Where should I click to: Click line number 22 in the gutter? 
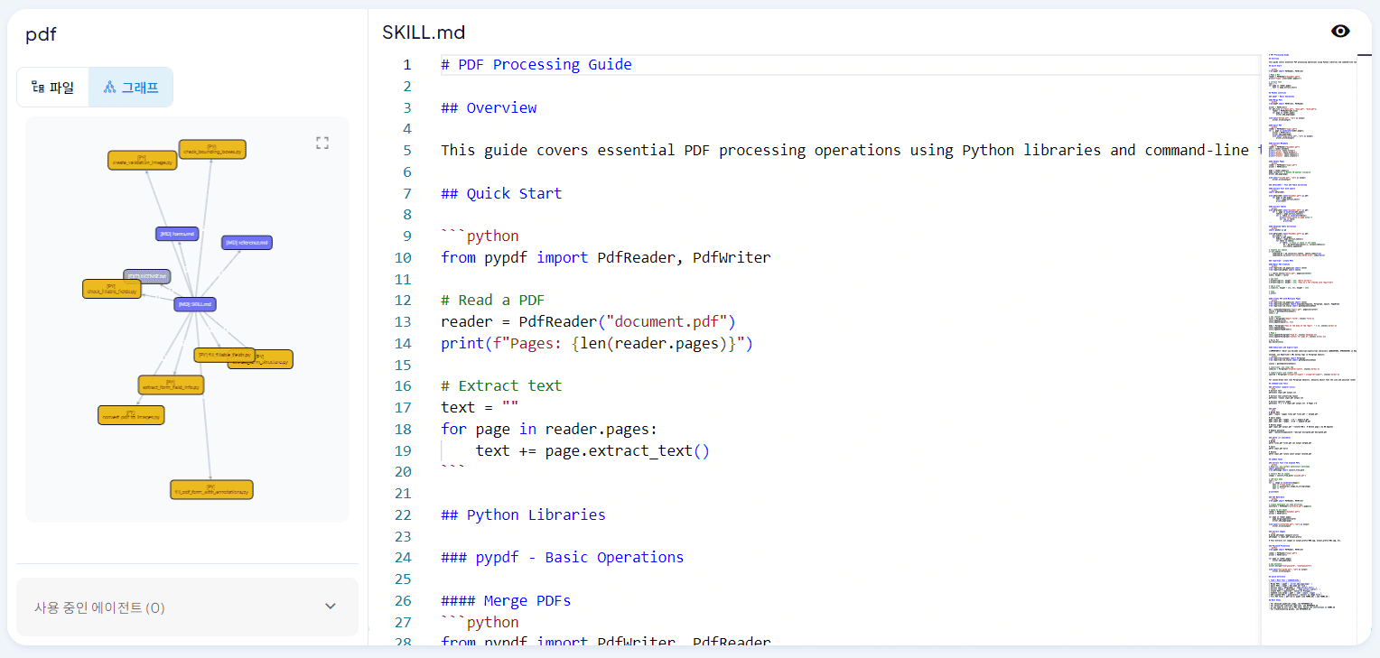pos(402,514)
